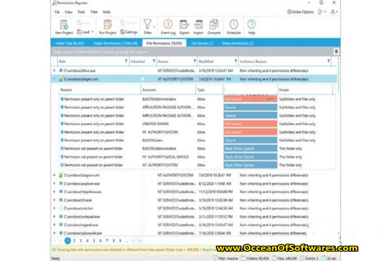Open the View menu
Screen dimensions: 392x261
pos(68,12)
